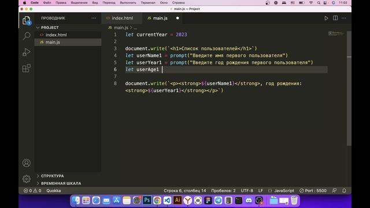Toggle Live Server at Port : 5500

pos(313,191)
